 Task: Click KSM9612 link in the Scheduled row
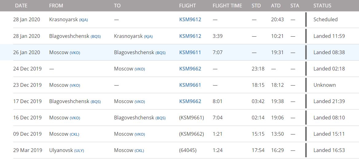[190, 19]
